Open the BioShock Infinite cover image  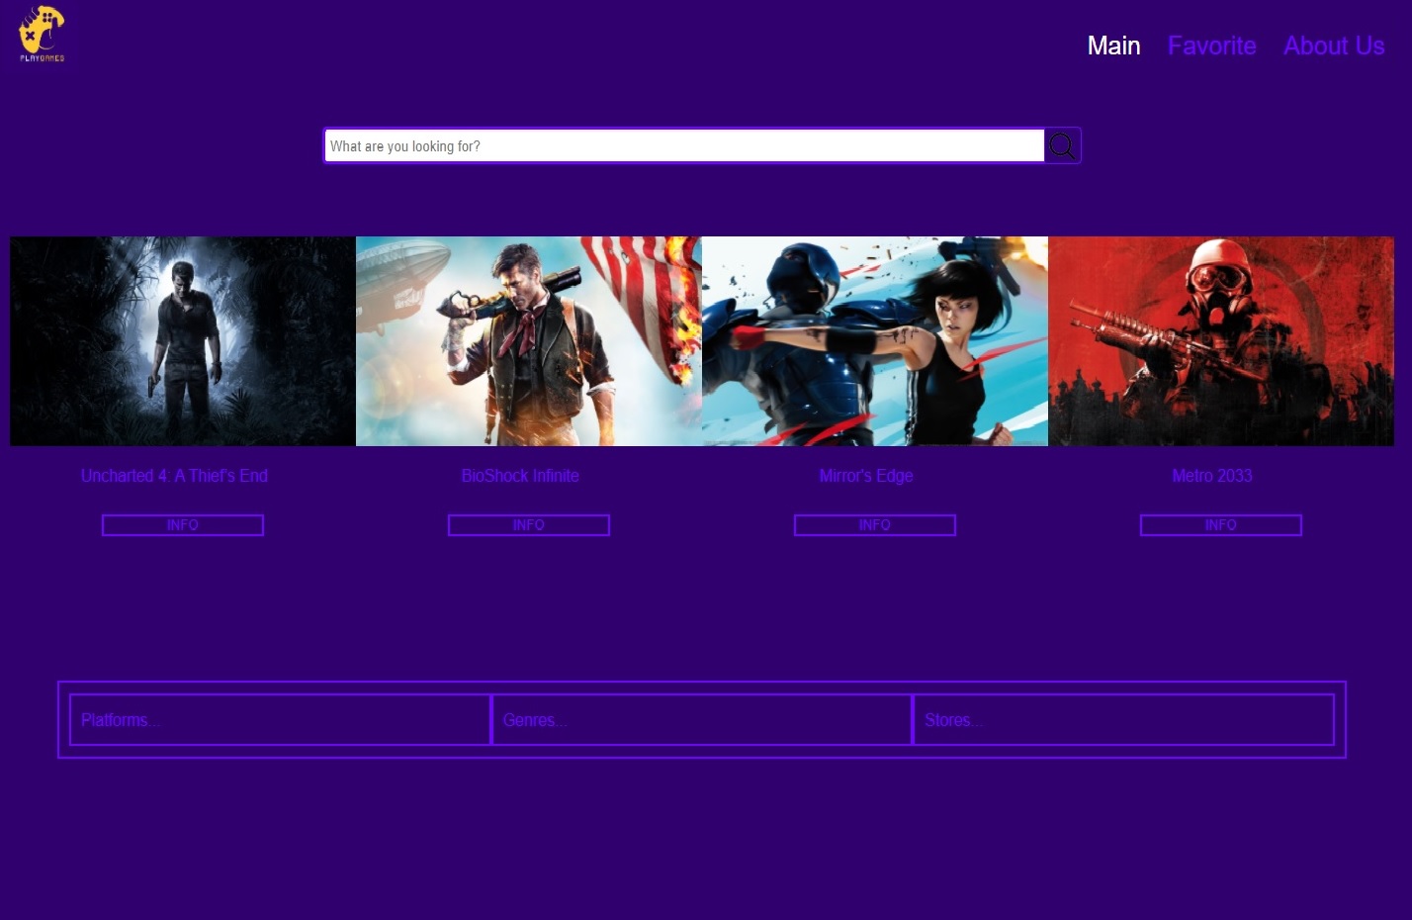529,341
